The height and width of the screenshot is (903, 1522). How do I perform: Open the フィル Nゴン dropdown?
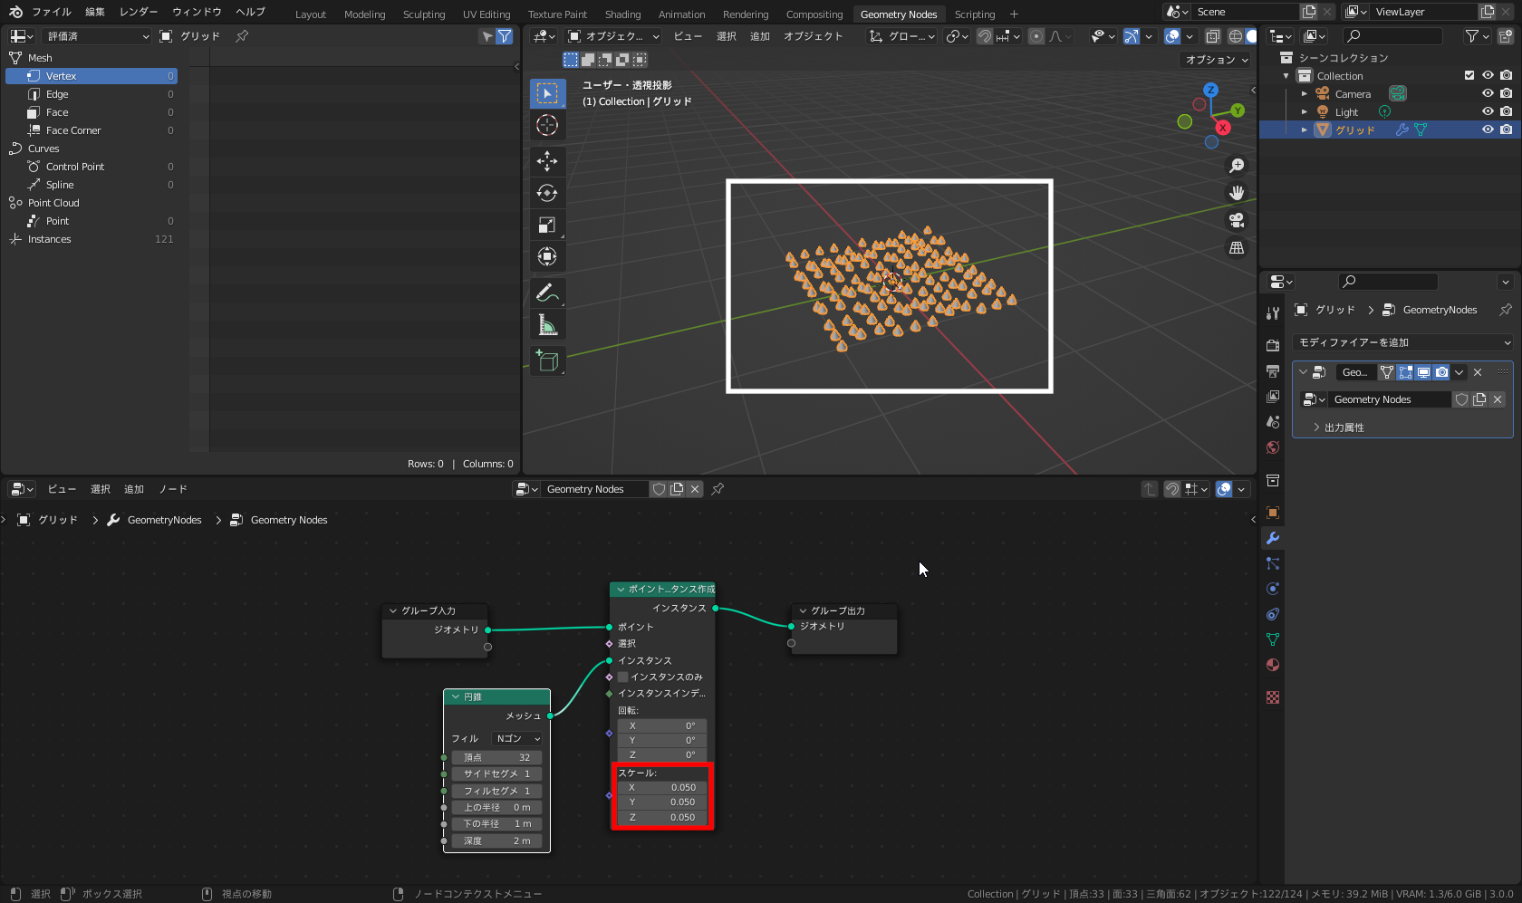pyautogui.click(x=517, y=738)
